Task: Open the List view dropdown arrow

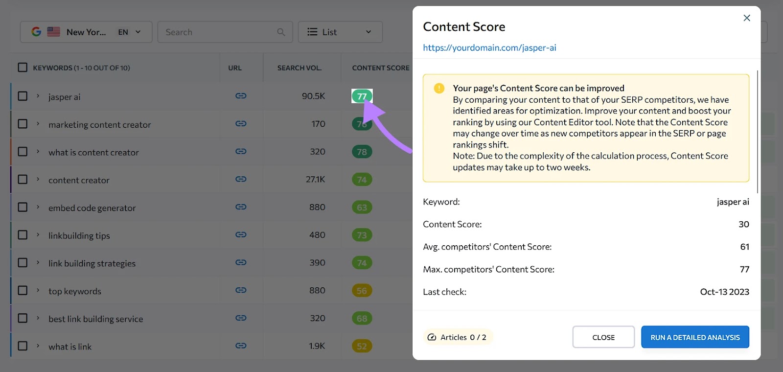Action: coord(368,32)
